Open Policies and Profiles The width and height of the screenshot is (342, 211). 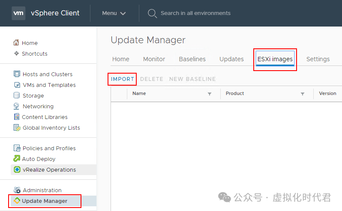pyautogui.click(x=49, y=148)
